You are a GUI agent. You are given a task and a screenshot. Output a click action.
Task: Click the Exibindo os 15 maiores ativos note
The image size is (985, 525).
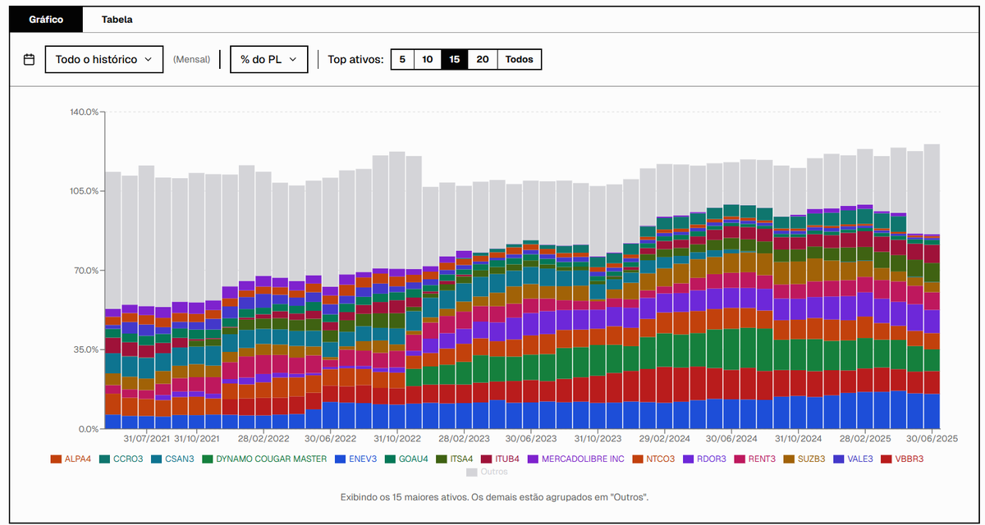494,498
